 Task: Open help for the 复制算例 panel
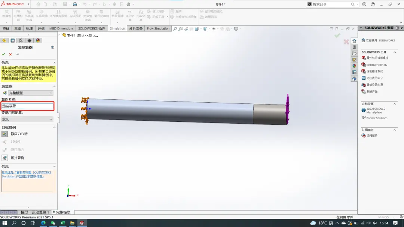(53, 47)
